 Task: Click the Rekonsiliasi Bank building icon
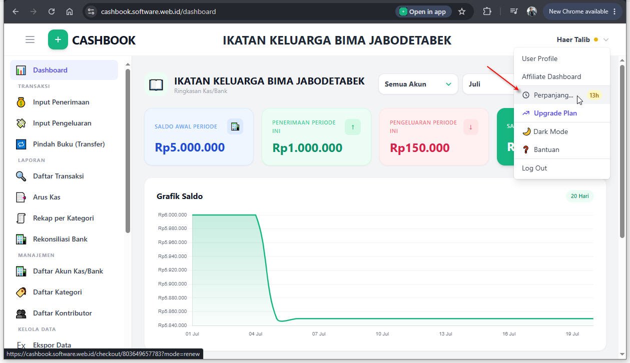(x=21, y=239)
